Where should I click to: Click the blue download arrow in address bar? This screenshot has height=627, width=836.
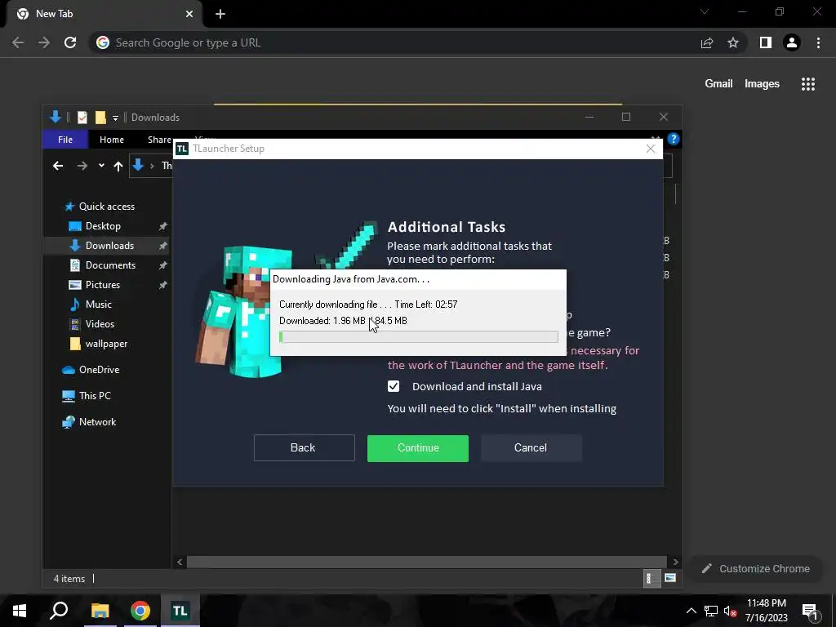point(138,165)
